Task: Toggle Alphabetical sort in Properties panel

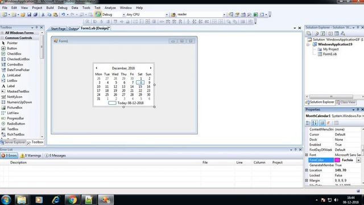Action: click(315, 123)
